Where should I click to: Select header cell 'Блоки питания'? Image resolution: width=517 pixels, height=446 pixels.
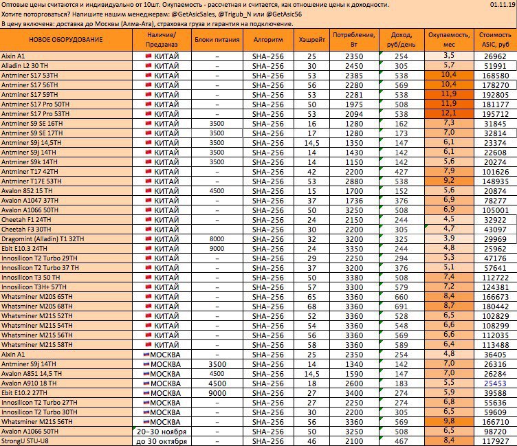217,40
